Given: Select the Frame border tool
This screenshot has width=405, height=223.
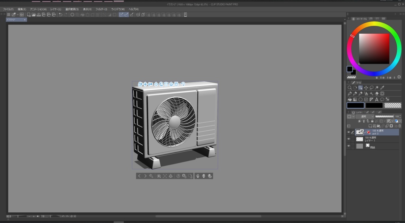Looking at the screenshot, I should [x=366, y=99].
